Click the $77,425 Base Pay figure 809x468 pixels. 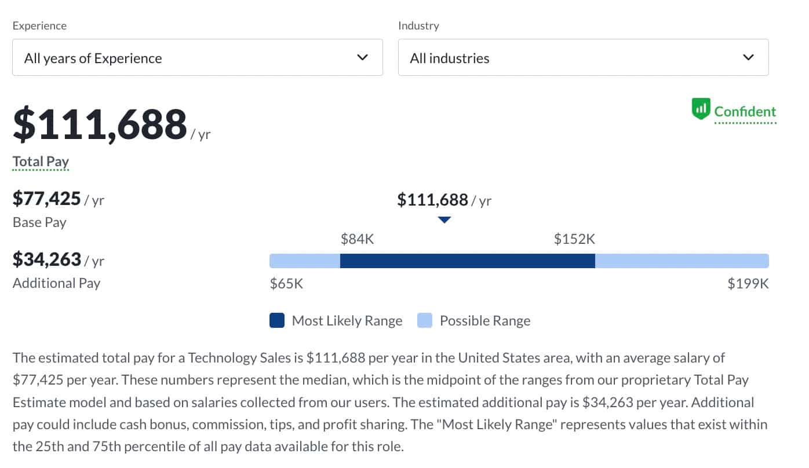pos(47,199)
